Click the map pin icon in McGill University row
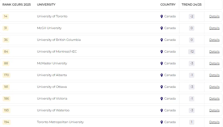This screenshot has height=127, width=223. pyautogui.click(x=162, y=28)
